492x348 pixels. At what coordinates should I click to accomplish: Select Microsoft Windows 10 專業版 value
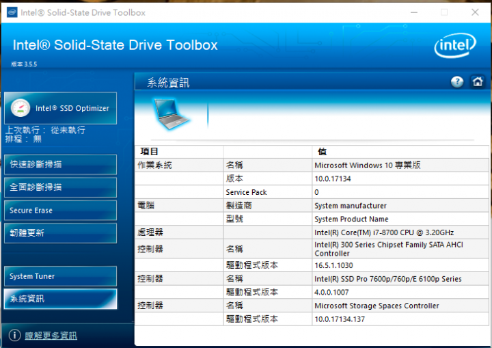[368, 165]
